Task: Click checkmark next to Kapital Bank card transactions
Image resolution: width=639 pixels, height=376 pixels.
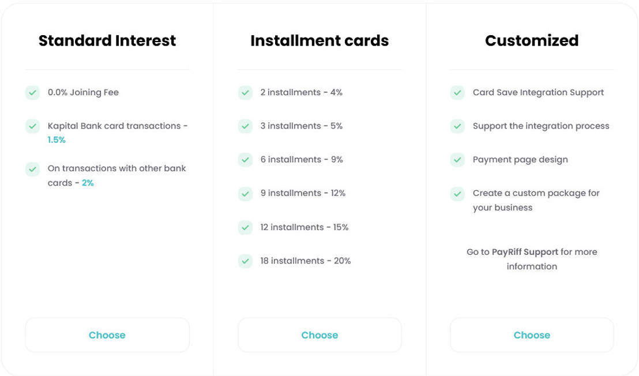Action: click(x=32, y=126)
